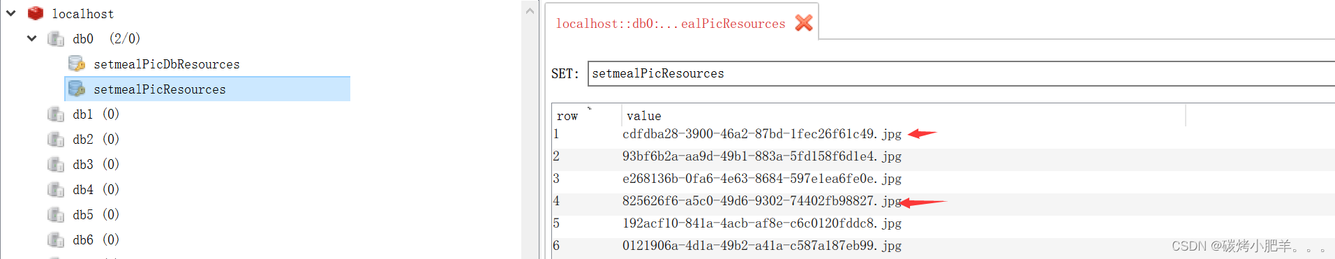Click row number 5 cell
The image size is (1335, 259).
[x=556, y=223]
